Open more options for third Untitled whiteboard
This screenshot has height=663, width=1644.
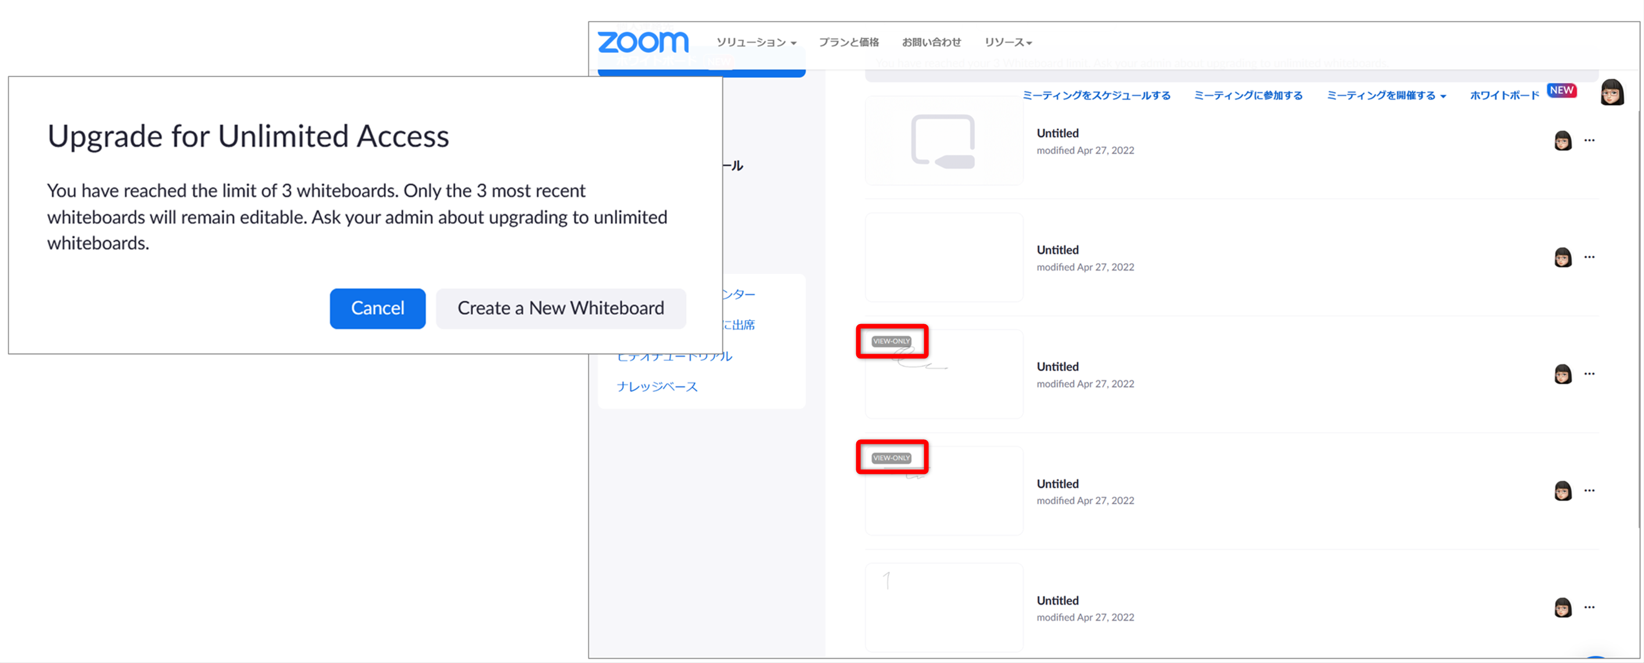(x=1589, y=373)
